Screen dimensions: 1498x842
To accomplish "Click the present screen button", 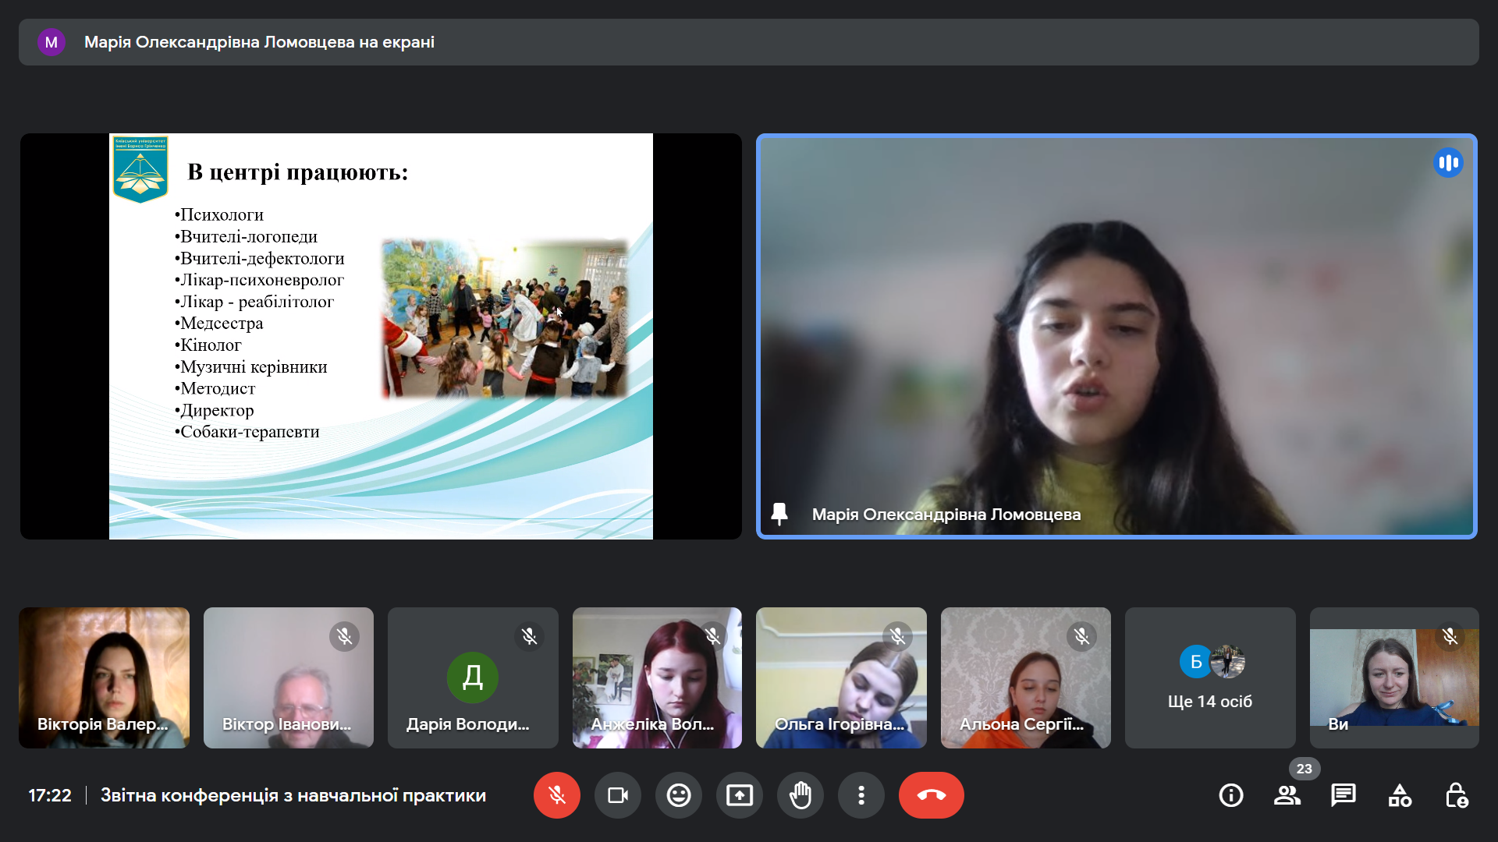I will 739,795.
